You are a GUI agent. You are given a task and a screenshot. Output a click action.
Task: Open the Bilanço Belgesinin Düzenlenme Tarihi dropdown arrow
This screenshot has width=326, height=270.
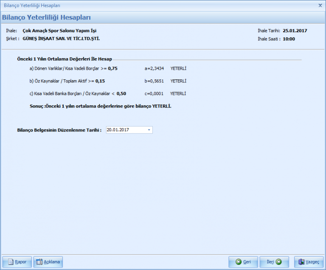coord(149,130)
